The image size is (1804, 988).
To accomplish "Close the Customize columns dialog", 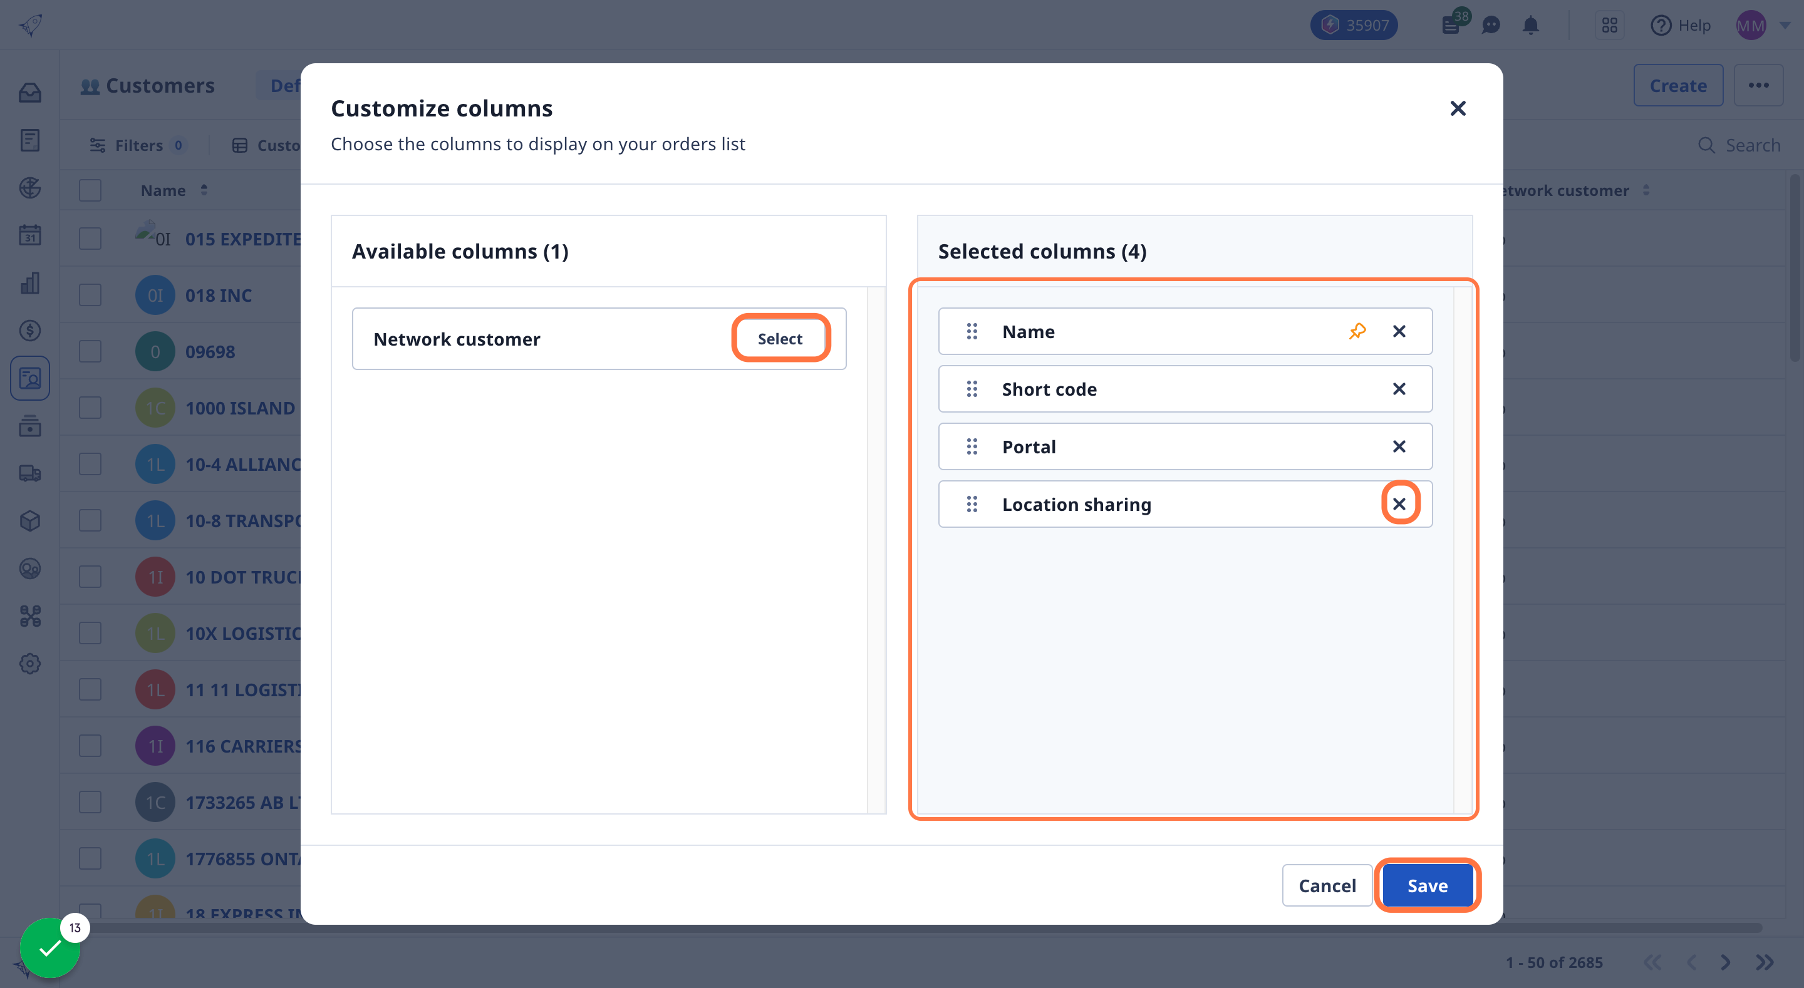I will pos(1458,108).
